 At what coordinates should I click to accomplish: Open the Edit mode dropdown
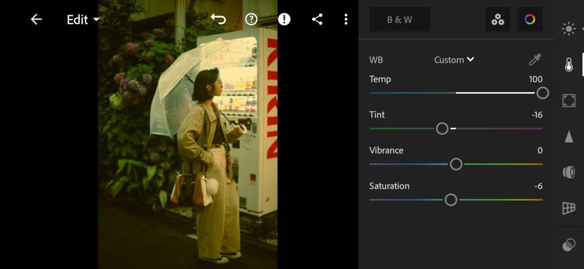coord(83,20)
